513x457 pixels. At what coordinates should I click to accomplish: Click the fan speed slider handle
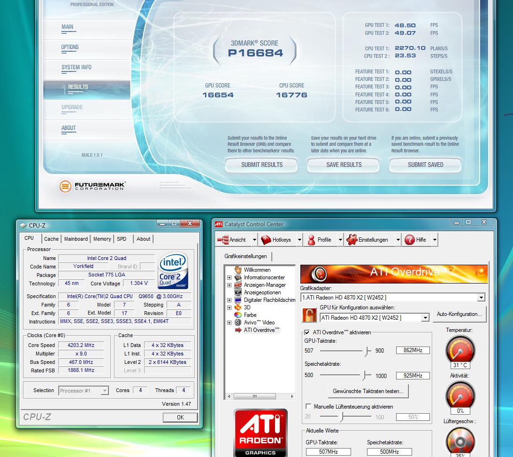tap(342, 417)
